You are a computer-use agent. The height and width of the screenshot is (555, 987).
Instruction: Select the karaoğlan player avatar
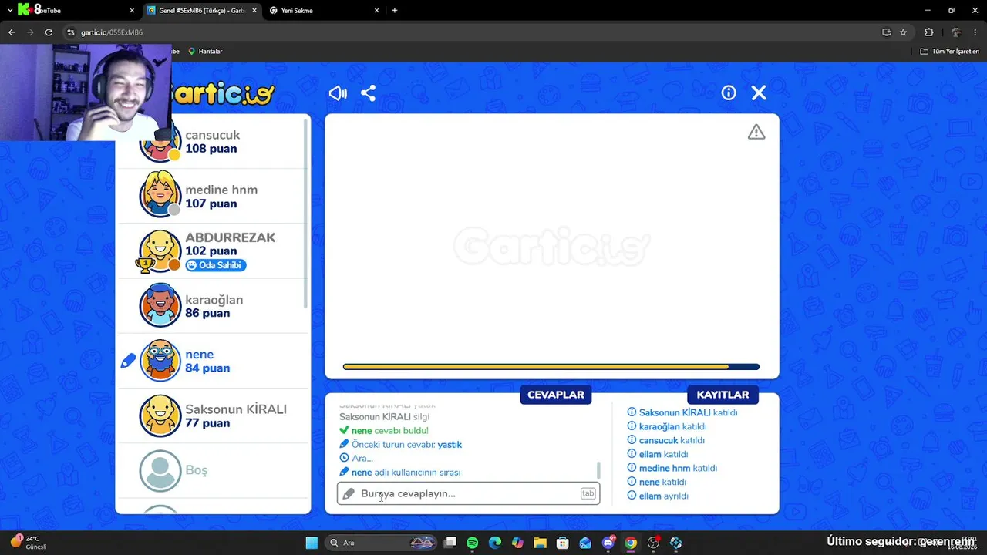(x=160, y=305)
